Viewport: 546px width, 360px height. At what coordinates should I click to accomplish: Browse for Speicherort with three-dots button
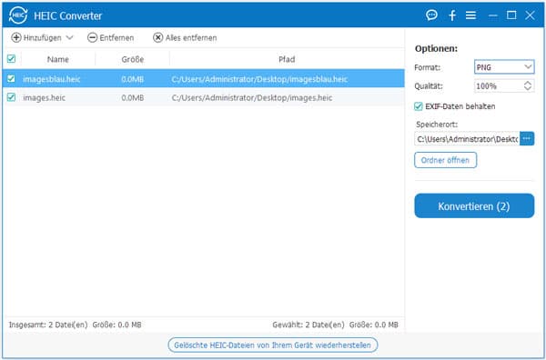527,139
